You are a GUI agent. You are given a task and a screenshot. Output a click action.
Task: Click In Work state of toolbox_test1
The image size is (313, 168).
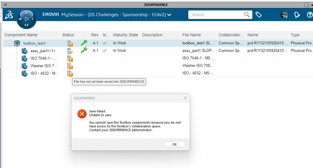point(120,43)
